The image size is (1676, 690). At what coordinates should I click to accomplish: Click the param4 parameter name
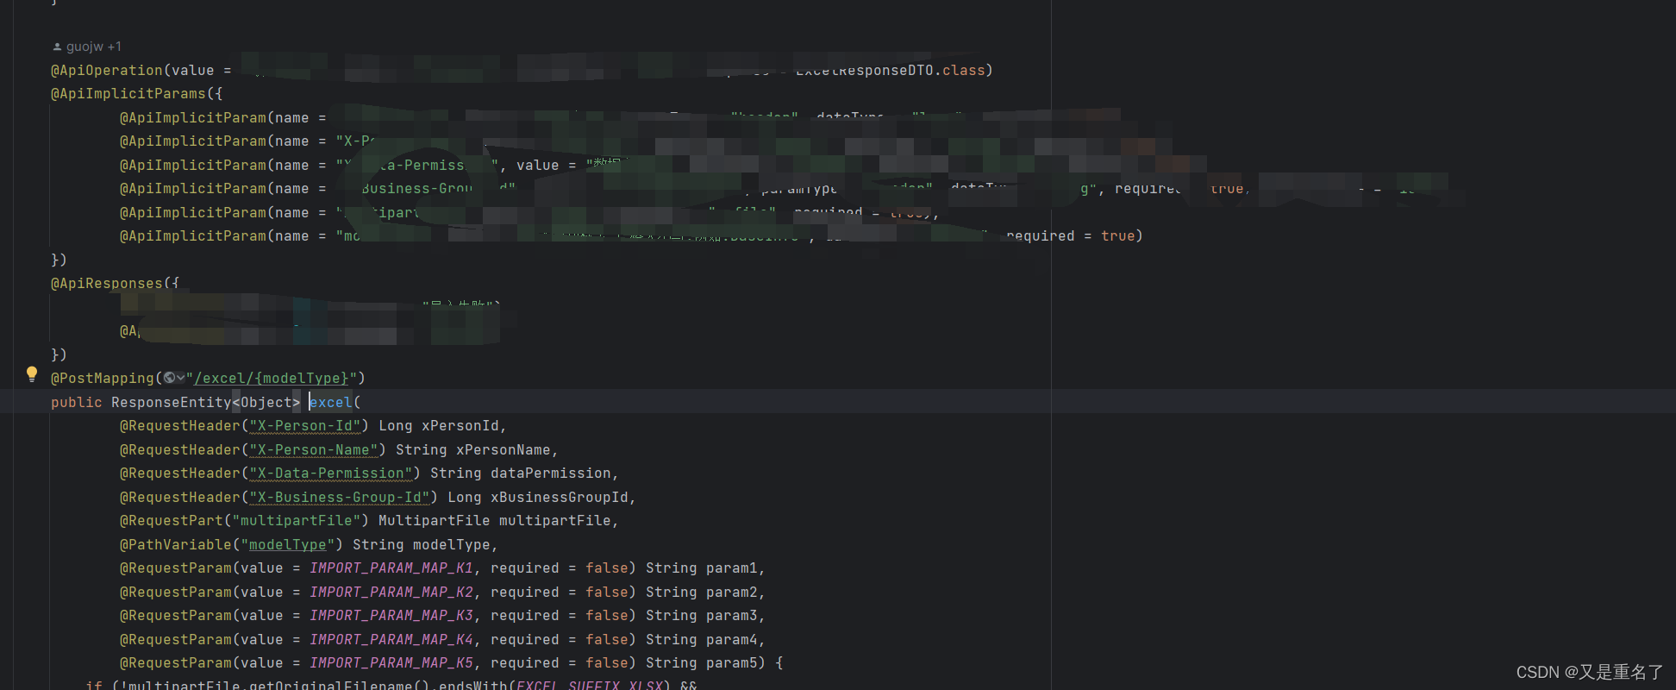(x=732, y=640)
